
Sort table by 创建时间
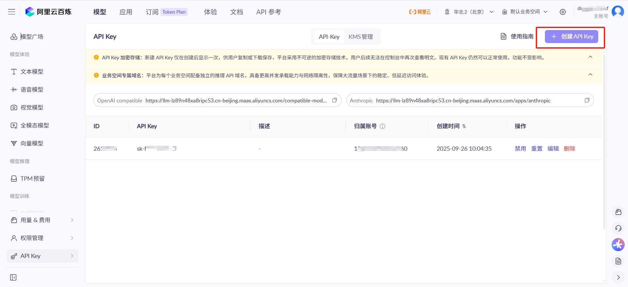click(464, 126)
